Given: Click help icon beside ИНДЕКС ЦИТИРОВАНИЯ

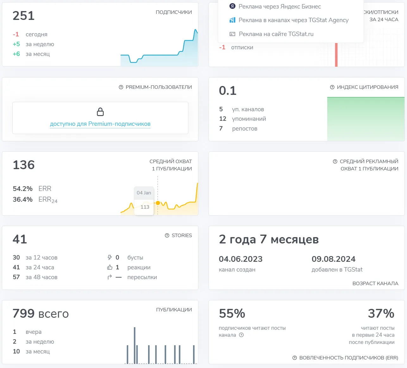Looking at the screenshot, I should [x=332, y=87].
